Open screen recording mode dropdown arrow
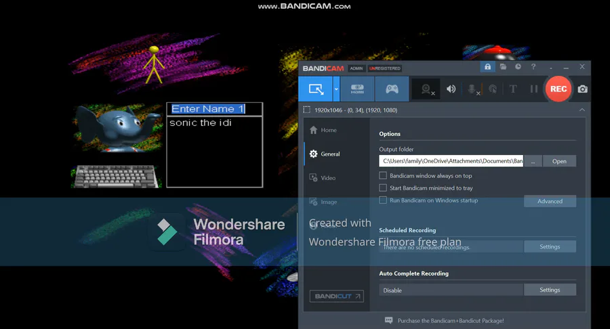The image size is (610, 329). coord(336,89)
